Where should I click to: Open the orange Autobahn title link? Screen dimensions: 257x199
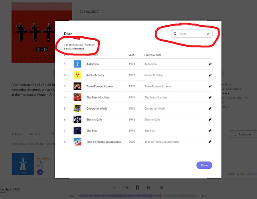click(x=43, y=158)
